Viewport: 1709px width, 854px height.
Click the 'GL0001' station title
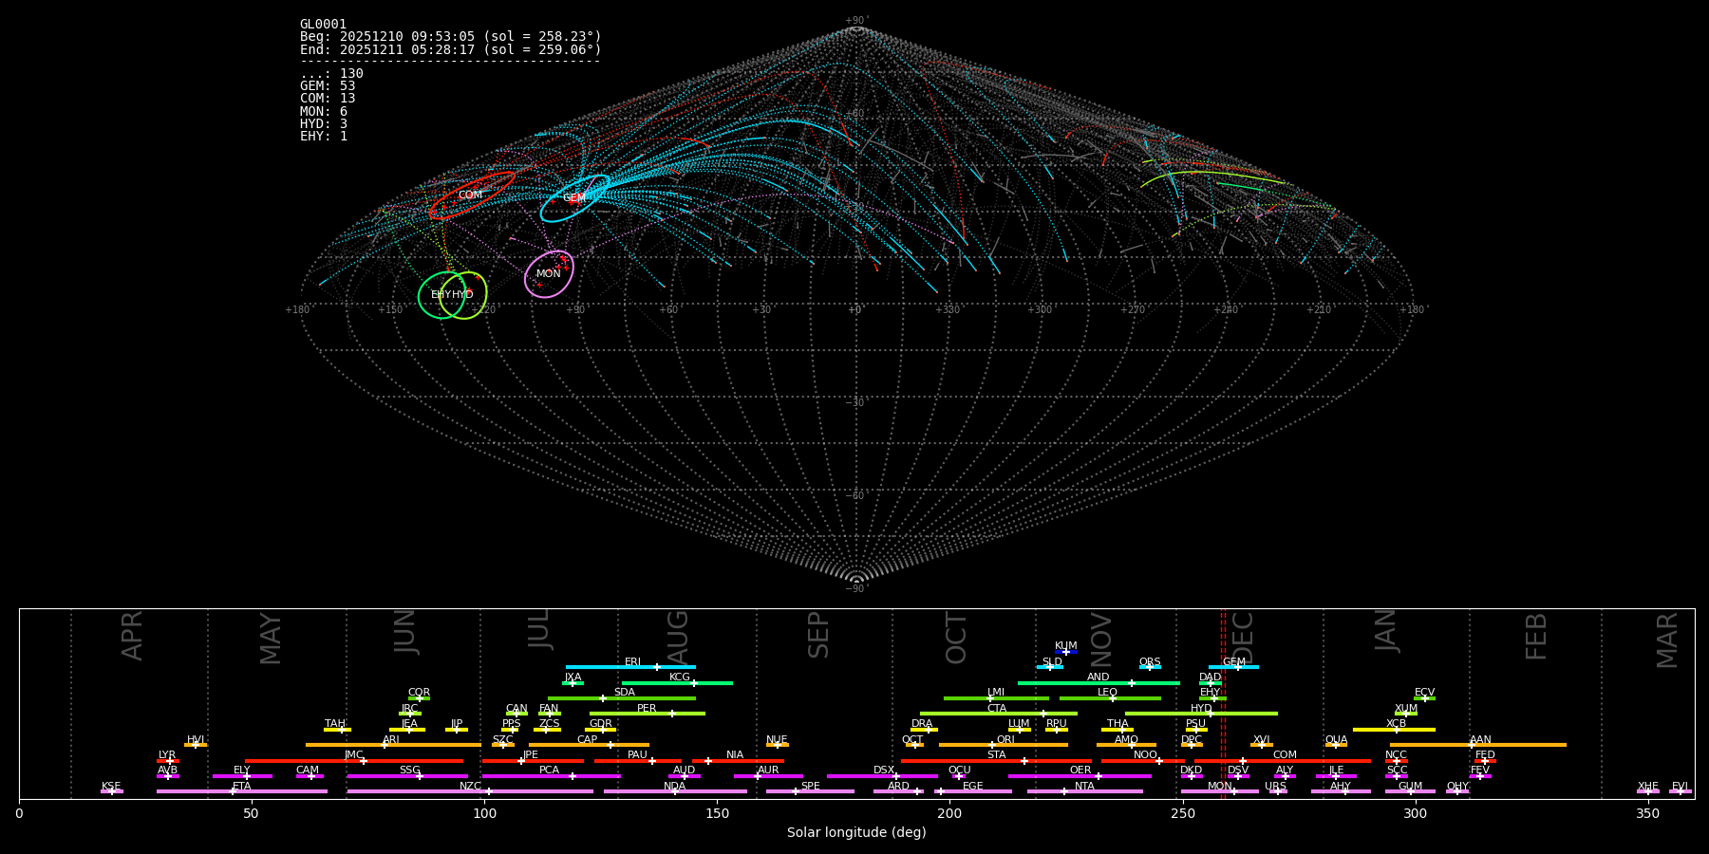[x=324, y=25]
